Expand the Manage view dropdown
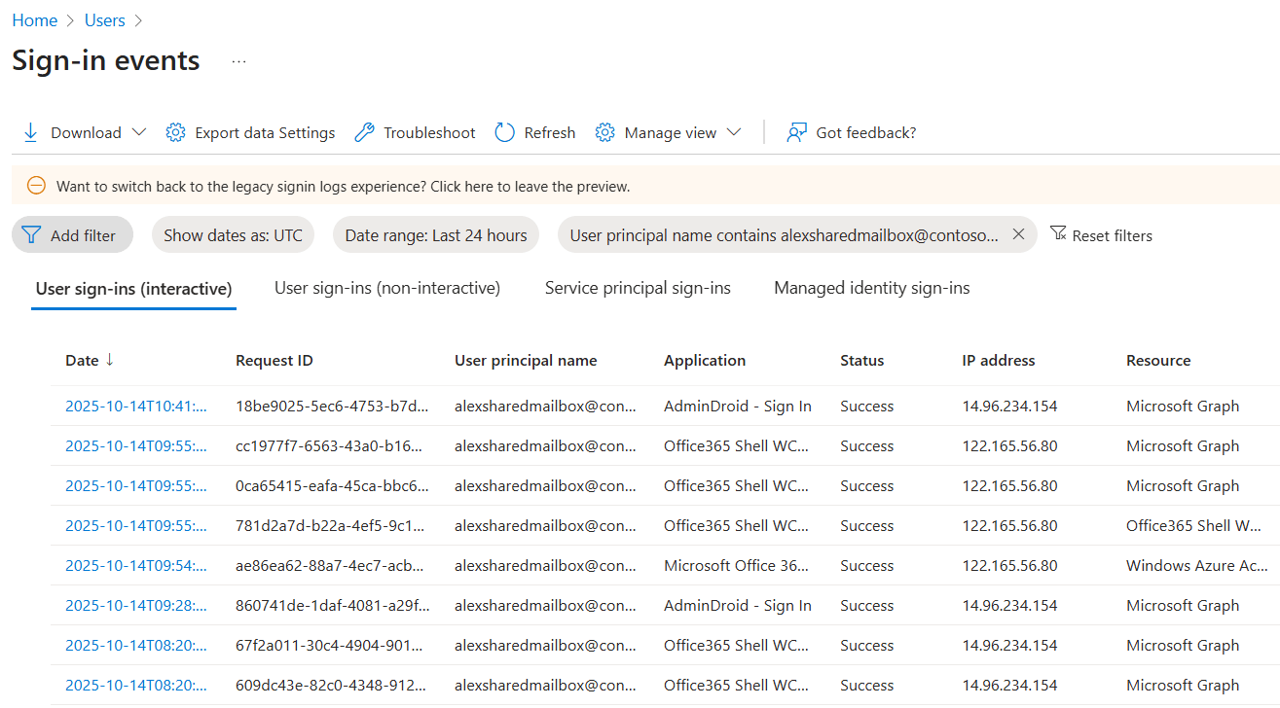 click(735, 132)
